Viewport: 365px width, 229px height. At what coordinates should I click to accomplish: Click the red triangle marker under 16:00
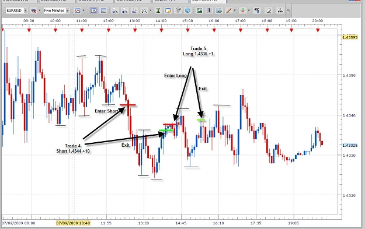coord(214,30)
